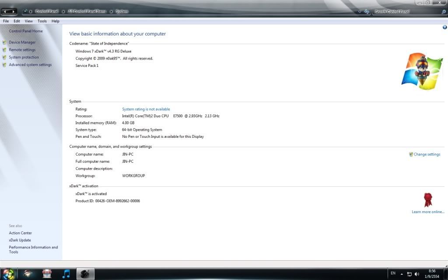Click the search magnifier icon
This screenshot has width=448, height=280.
click(444, 12)
